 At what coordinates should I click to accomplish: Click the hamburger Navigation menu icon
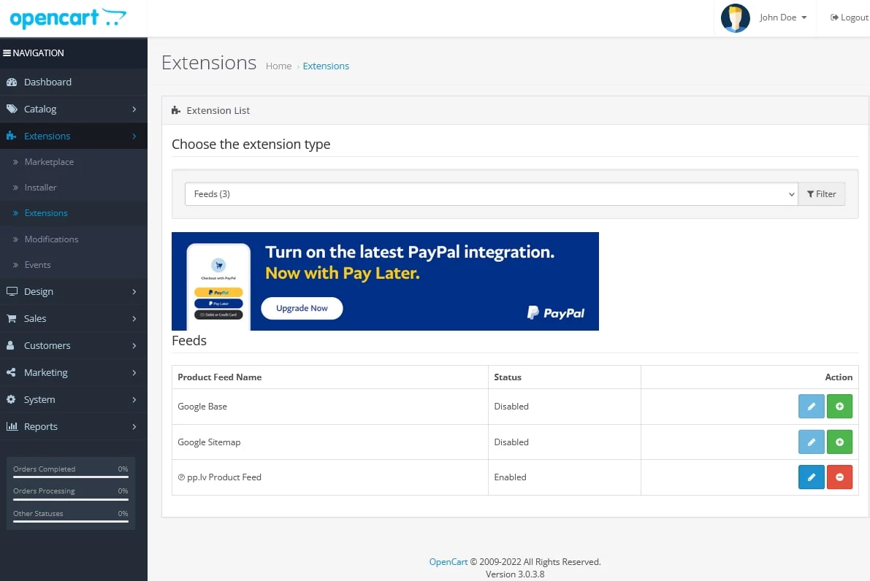tap(7, 53)
